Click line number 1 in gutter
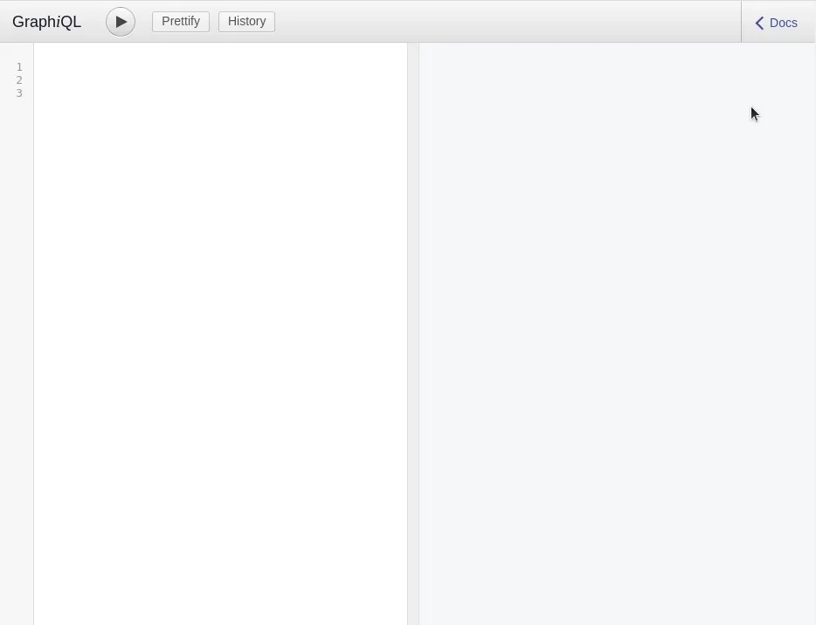This screenshot has width=816, height=625. (19, 67)
